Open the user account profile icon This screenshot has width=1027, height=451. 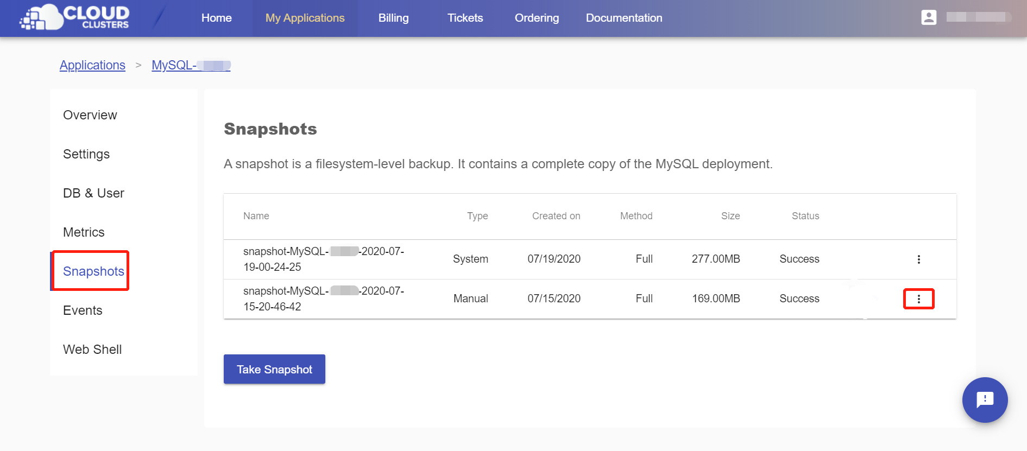pos(929,17)
